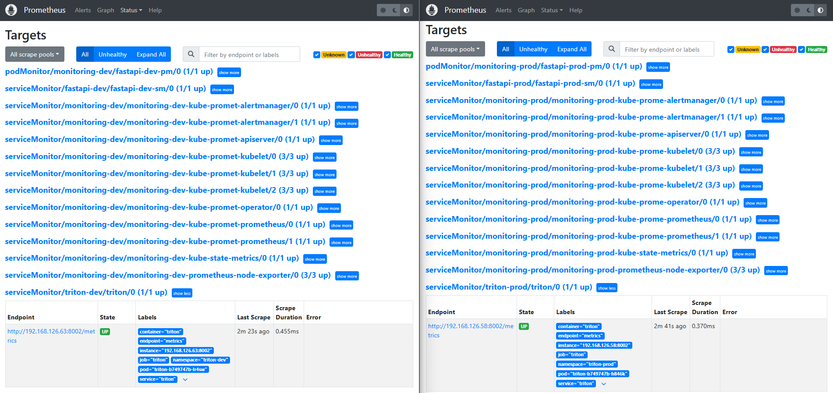The image size is (833, 393).
Task: Select All filter button in right window
Action: (x=506, y=49)
